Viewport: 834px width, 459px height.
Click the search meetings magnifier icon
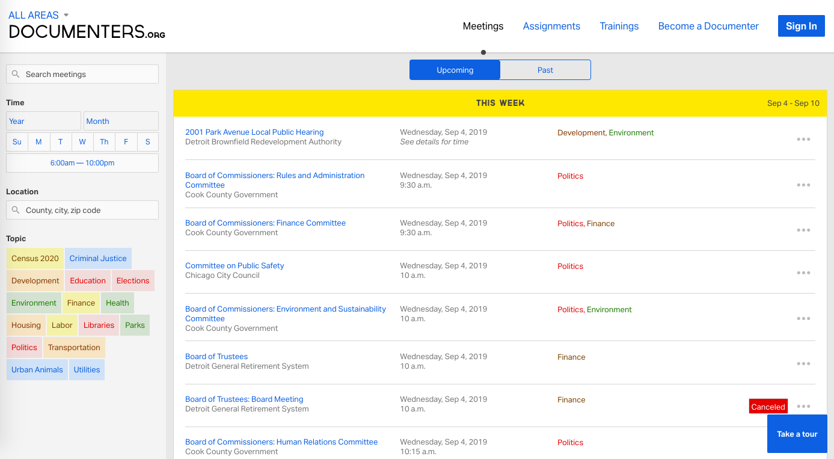[16, 74]
